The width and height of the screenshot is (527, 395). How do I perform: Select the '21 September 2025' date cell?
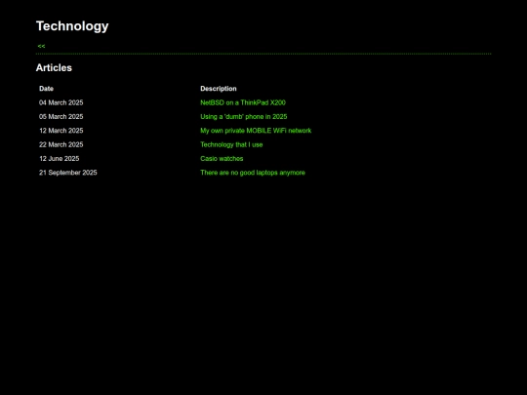[x=68, y=173]
